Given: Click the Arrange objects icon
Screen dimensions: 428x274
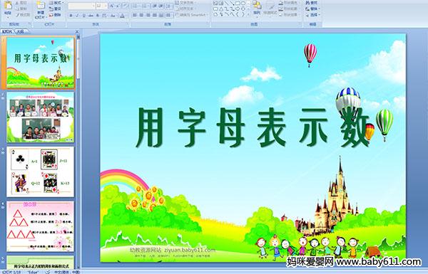Looking at the screenshot, I should [257, 7].
